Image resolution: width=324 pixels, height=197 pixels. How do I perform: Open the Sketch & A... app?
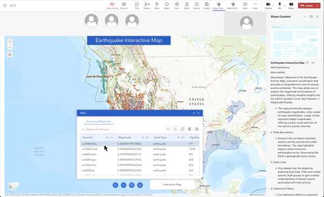point(233,5)
